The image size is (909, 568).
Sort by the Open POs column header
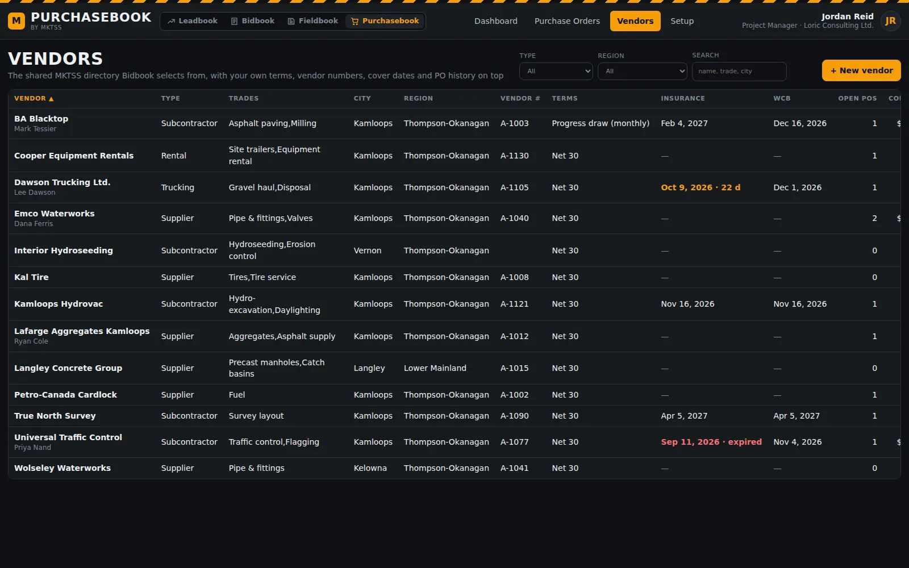click(857, 98)
